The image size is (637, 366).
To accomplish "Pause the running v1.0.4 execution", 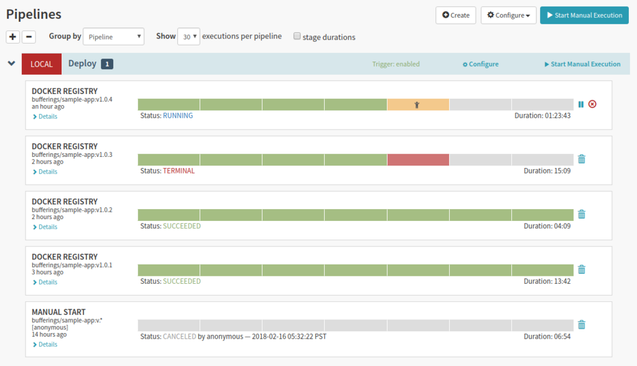I will [581, 105].
